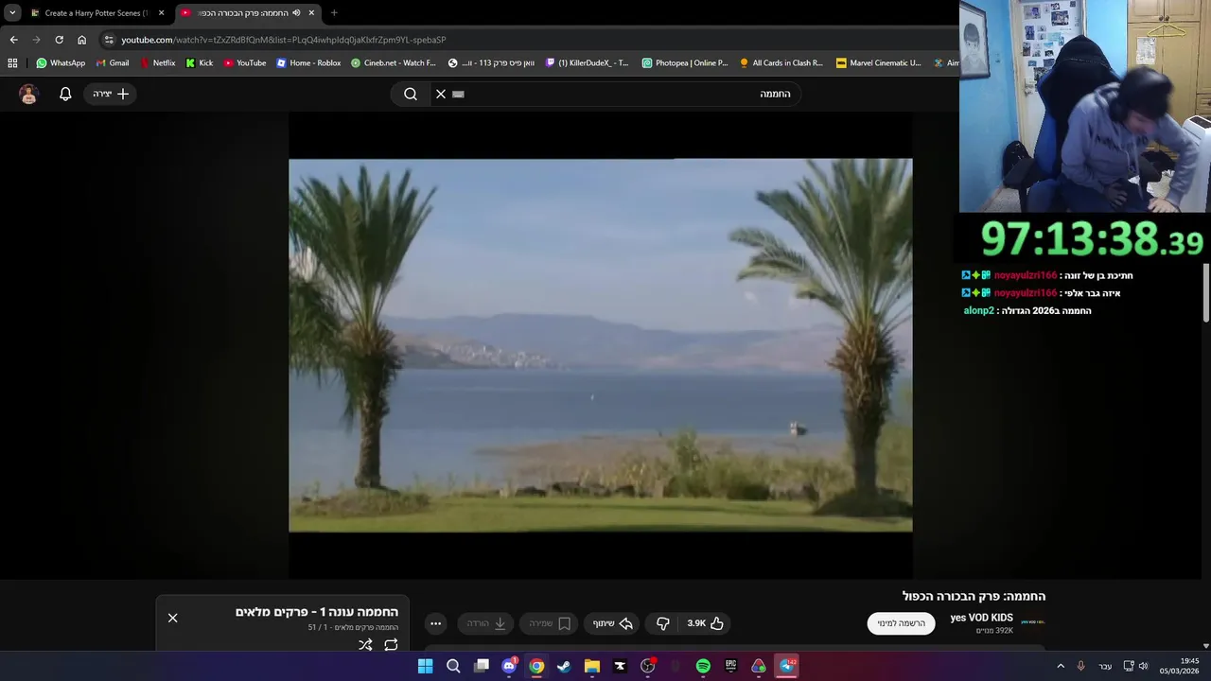Like the video with 3.9K likes

click(x=706, y=623)
